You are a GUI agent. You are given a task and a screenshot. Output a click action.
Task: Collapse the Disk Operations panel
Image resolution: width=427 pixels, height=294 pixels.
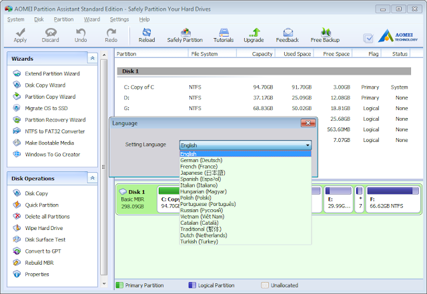coord(92,178)
